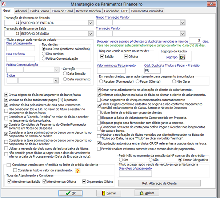Expand the Estorno de Saída dropdown
This screenshot has height=198, width=220.
[91, 33]
